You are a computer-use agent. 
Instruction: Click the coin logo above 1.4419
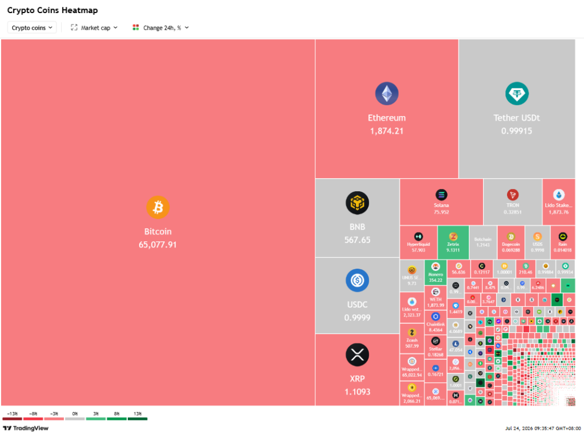tap(456, 306)
